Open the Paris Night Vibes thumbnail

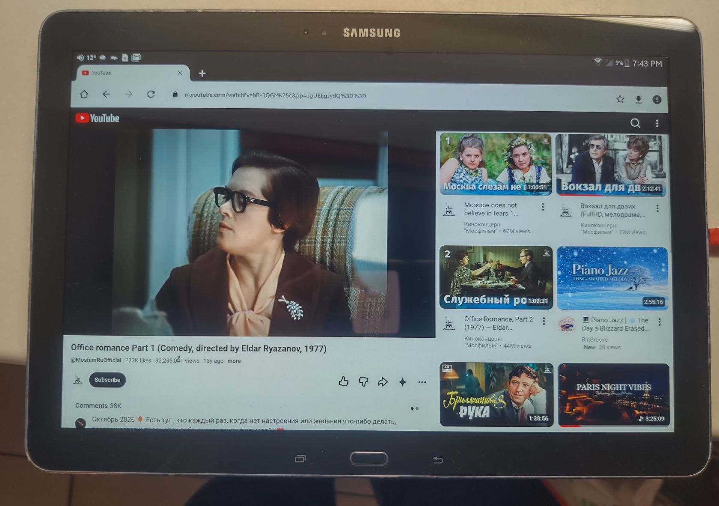tap(614, 395)
